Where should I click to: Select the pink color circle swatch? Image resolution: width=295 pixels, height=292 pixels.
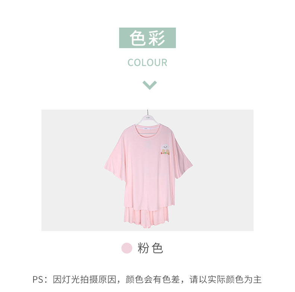pyautogui.click(x=127, y=248)
